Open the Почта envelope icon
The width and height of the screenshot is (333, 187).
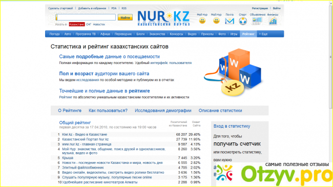tap(230, 21)
